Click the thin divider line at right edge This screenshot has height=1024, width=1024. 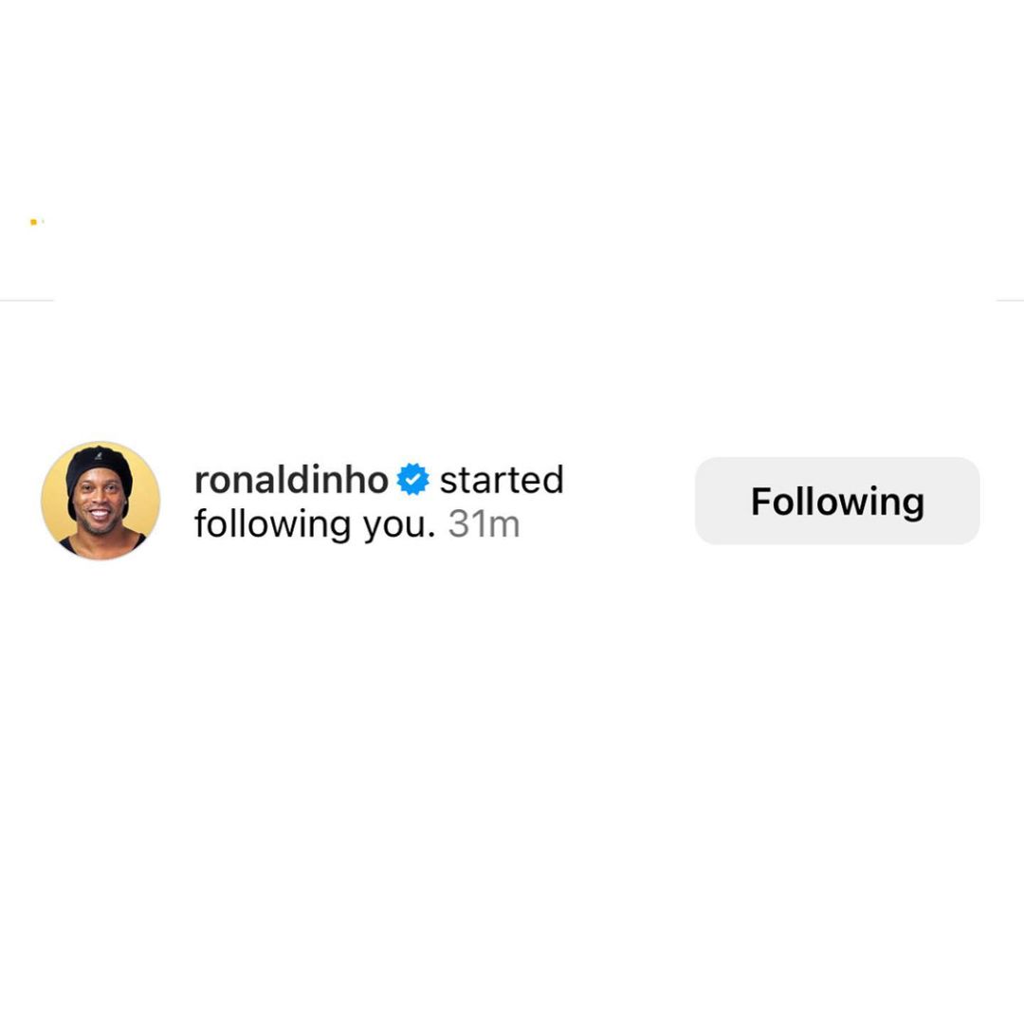[x=1010, y=300]
